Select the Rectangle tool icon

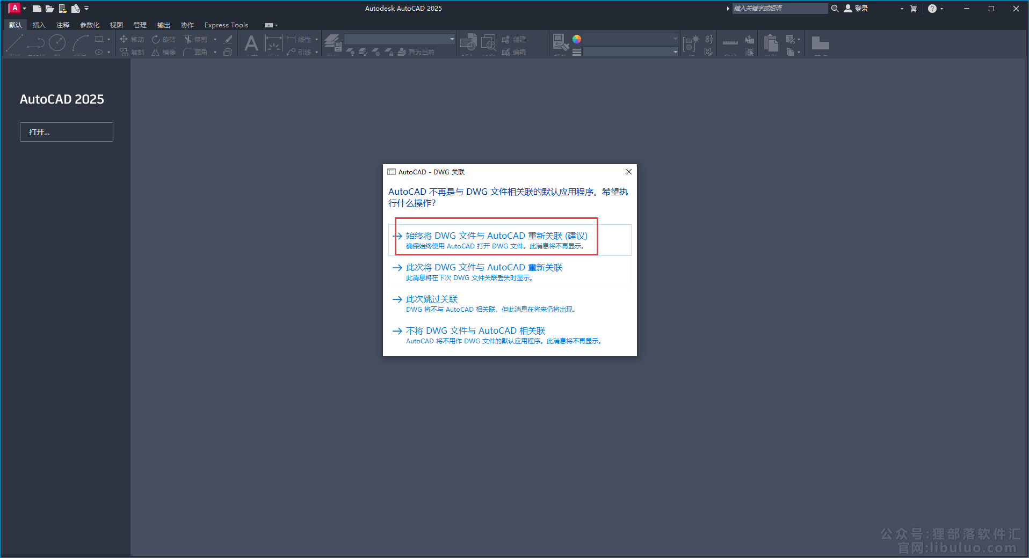point(99,39)
